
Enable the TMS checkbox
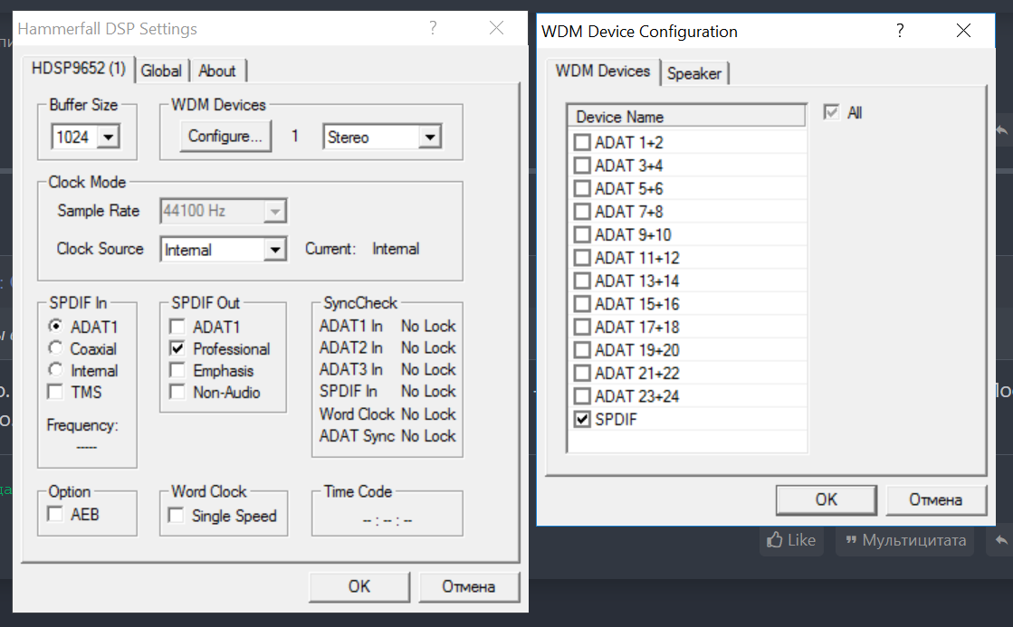(x=55, y=392)
